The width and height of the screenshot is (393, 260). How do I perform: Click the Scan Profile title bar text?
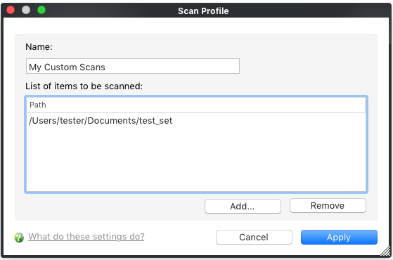click(x=203, y=11)
